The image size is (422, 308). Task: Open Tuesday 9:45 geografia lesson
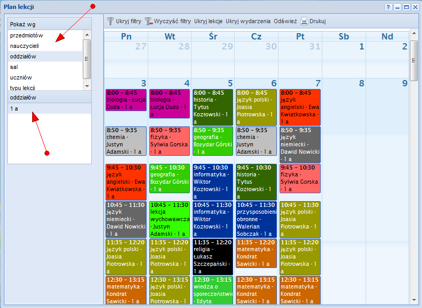pyautogui.click(x=169, y=178)
